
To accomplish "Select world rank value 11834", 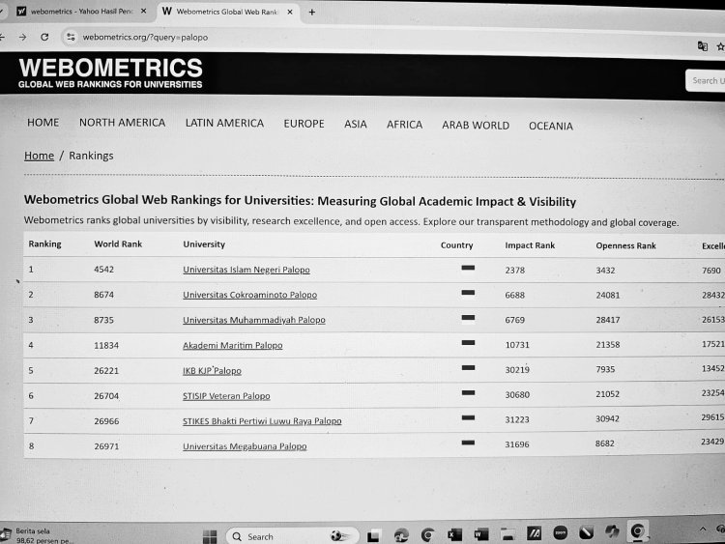I will pos(106,345).
